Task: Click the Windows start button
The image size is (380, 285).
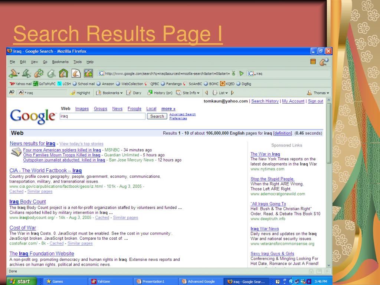Action: pyautogui.click(x=22, y=281)
